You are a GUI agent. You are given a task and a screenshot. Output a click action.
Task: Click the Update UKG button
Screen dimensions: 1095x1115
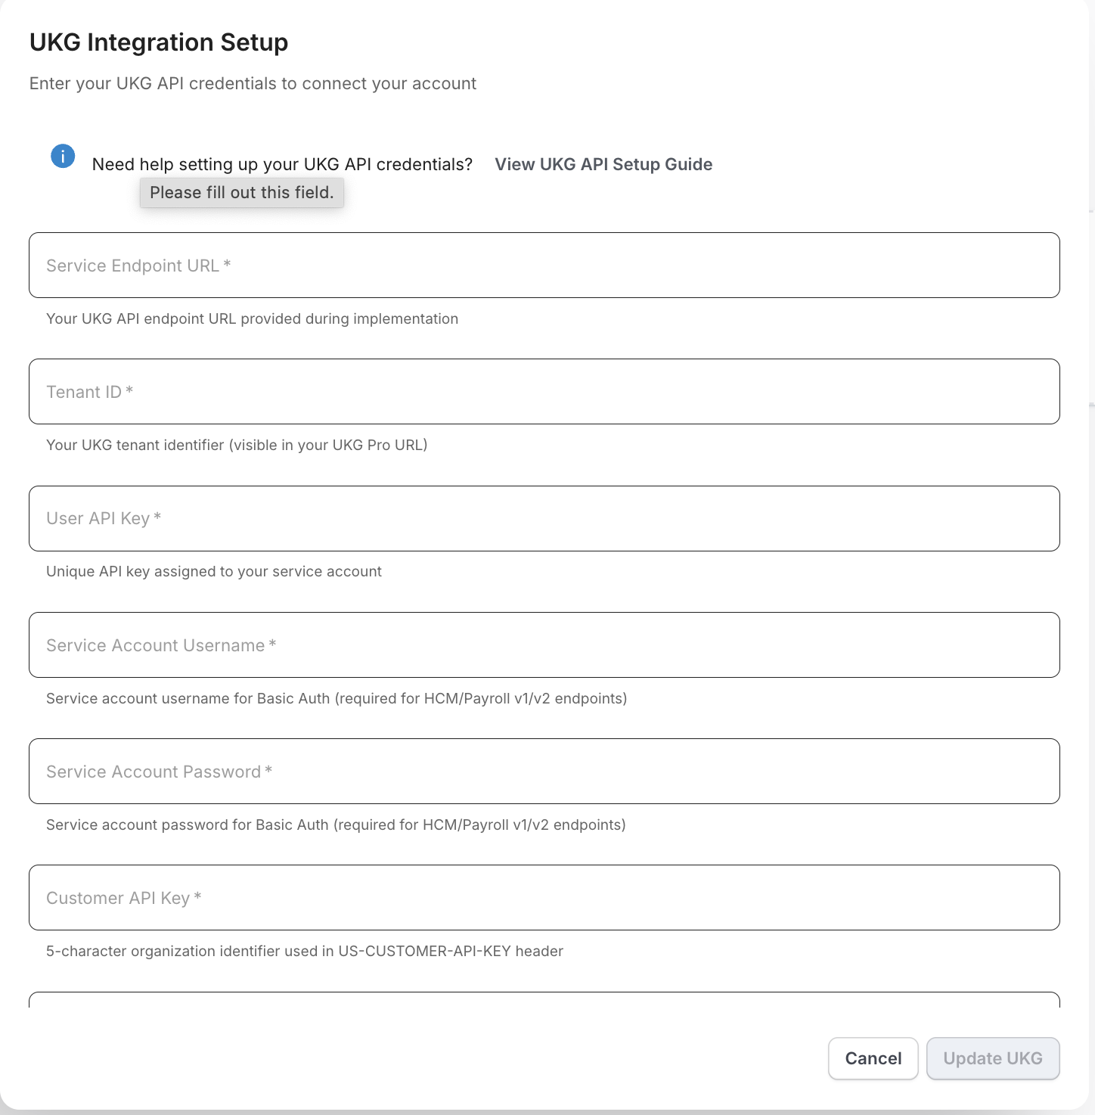tap(993, 1058)
